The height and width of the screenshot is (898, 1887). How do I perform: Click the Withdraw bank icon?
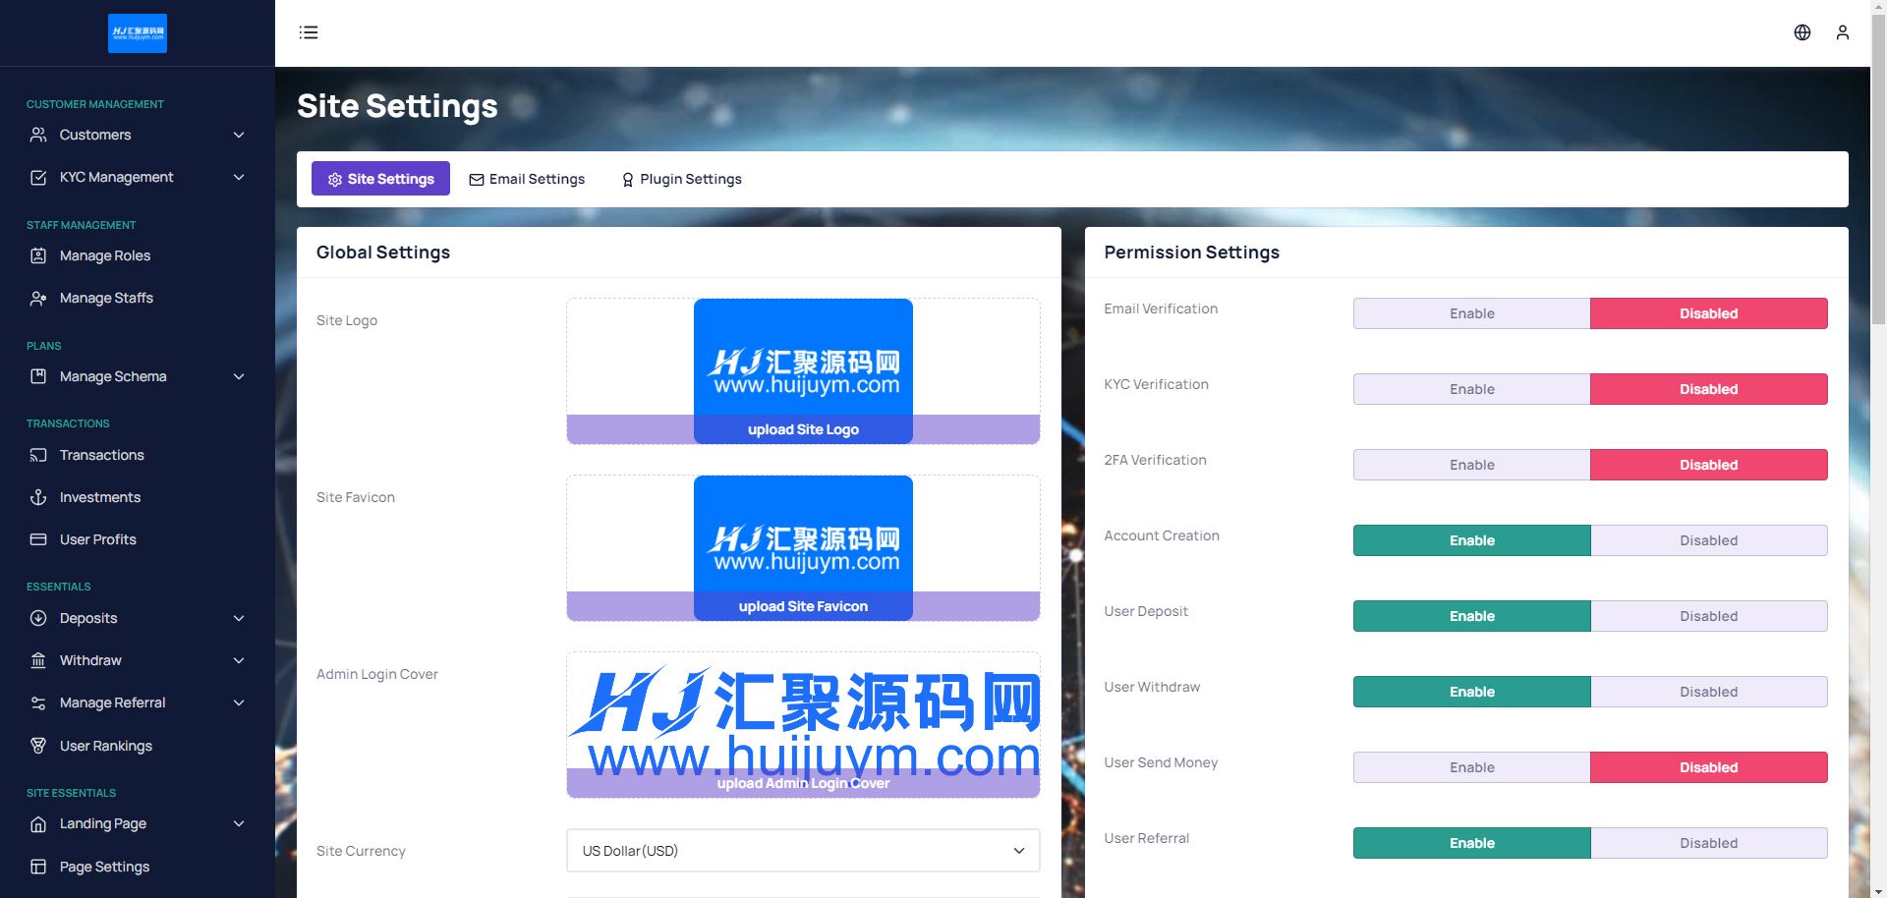tap(38, 660)
